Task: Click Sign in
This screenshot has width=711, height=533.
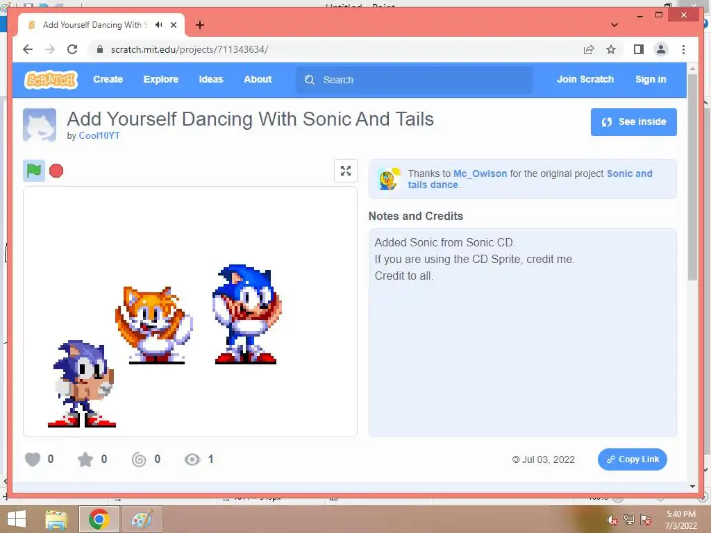Action: 651,79
